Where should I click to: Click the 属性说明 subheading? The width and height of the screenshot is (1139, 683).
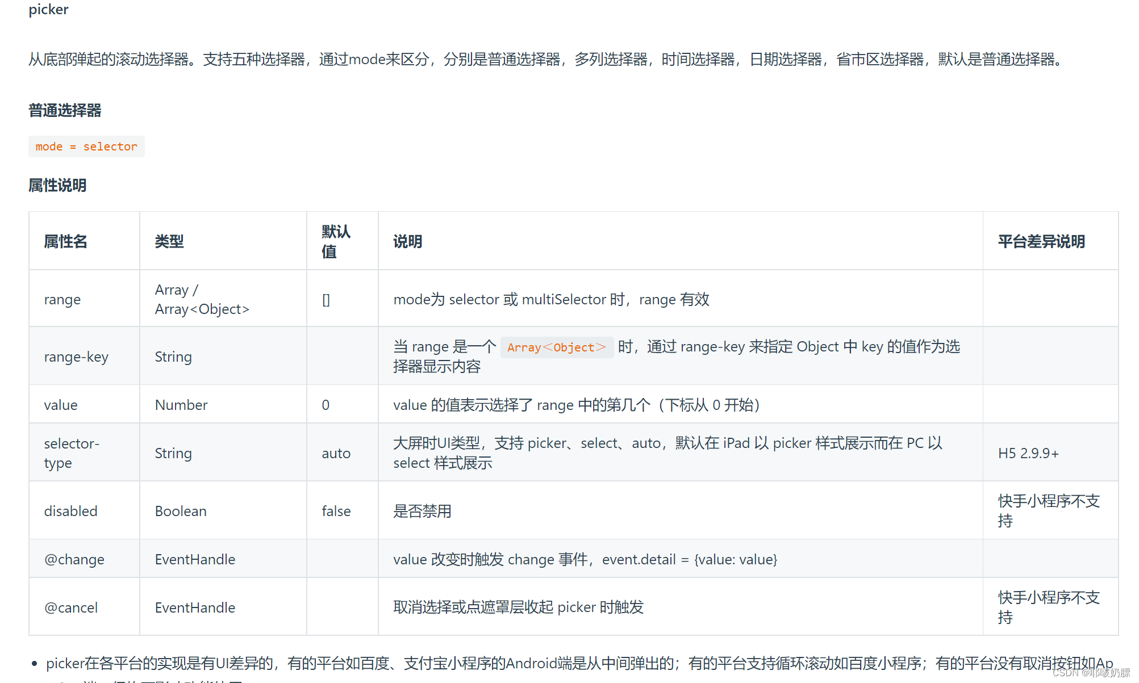[57, 185]
